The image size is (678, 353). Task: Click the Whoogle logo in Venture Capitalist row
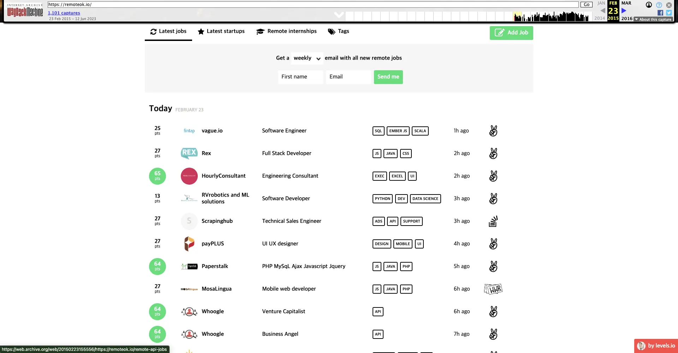(189, 312)
